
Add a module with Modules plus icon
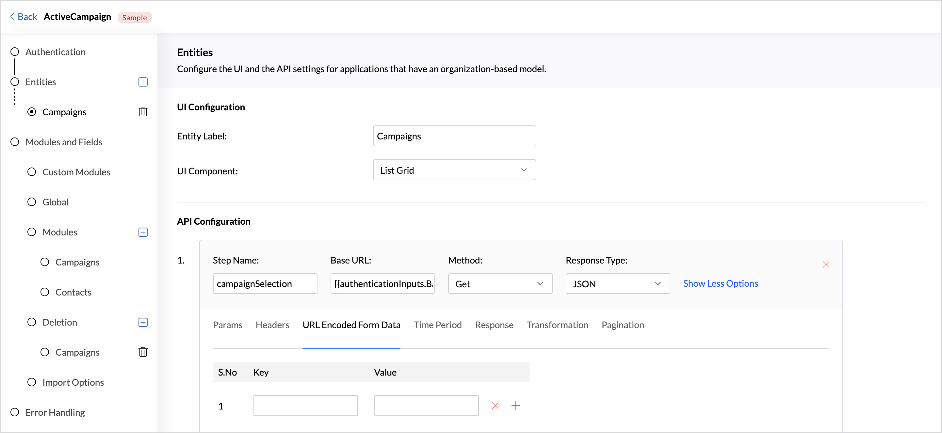(x=143, y=232)
